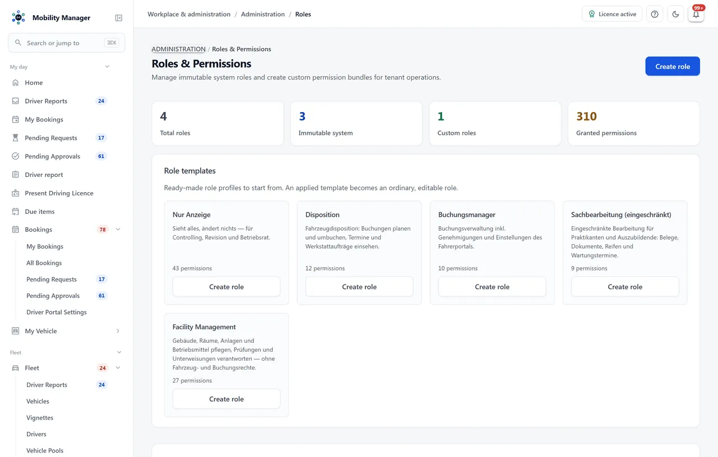Click the Custom roles stat card
Screen dimensions: 718x457
[495, 123]
